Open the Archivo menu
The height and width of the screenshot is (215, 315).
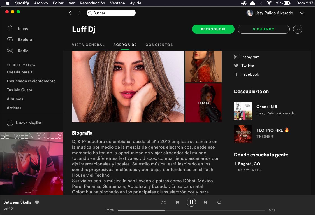(41, 3)
